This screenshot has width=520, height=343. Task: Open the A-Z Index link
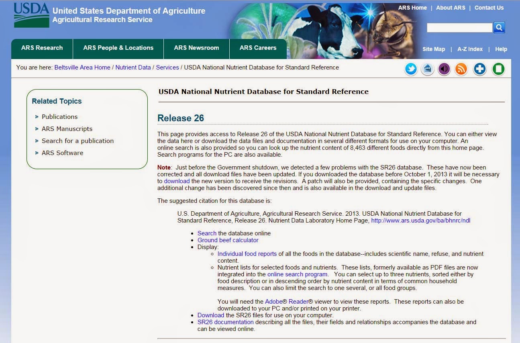click(x=470, y=49)
